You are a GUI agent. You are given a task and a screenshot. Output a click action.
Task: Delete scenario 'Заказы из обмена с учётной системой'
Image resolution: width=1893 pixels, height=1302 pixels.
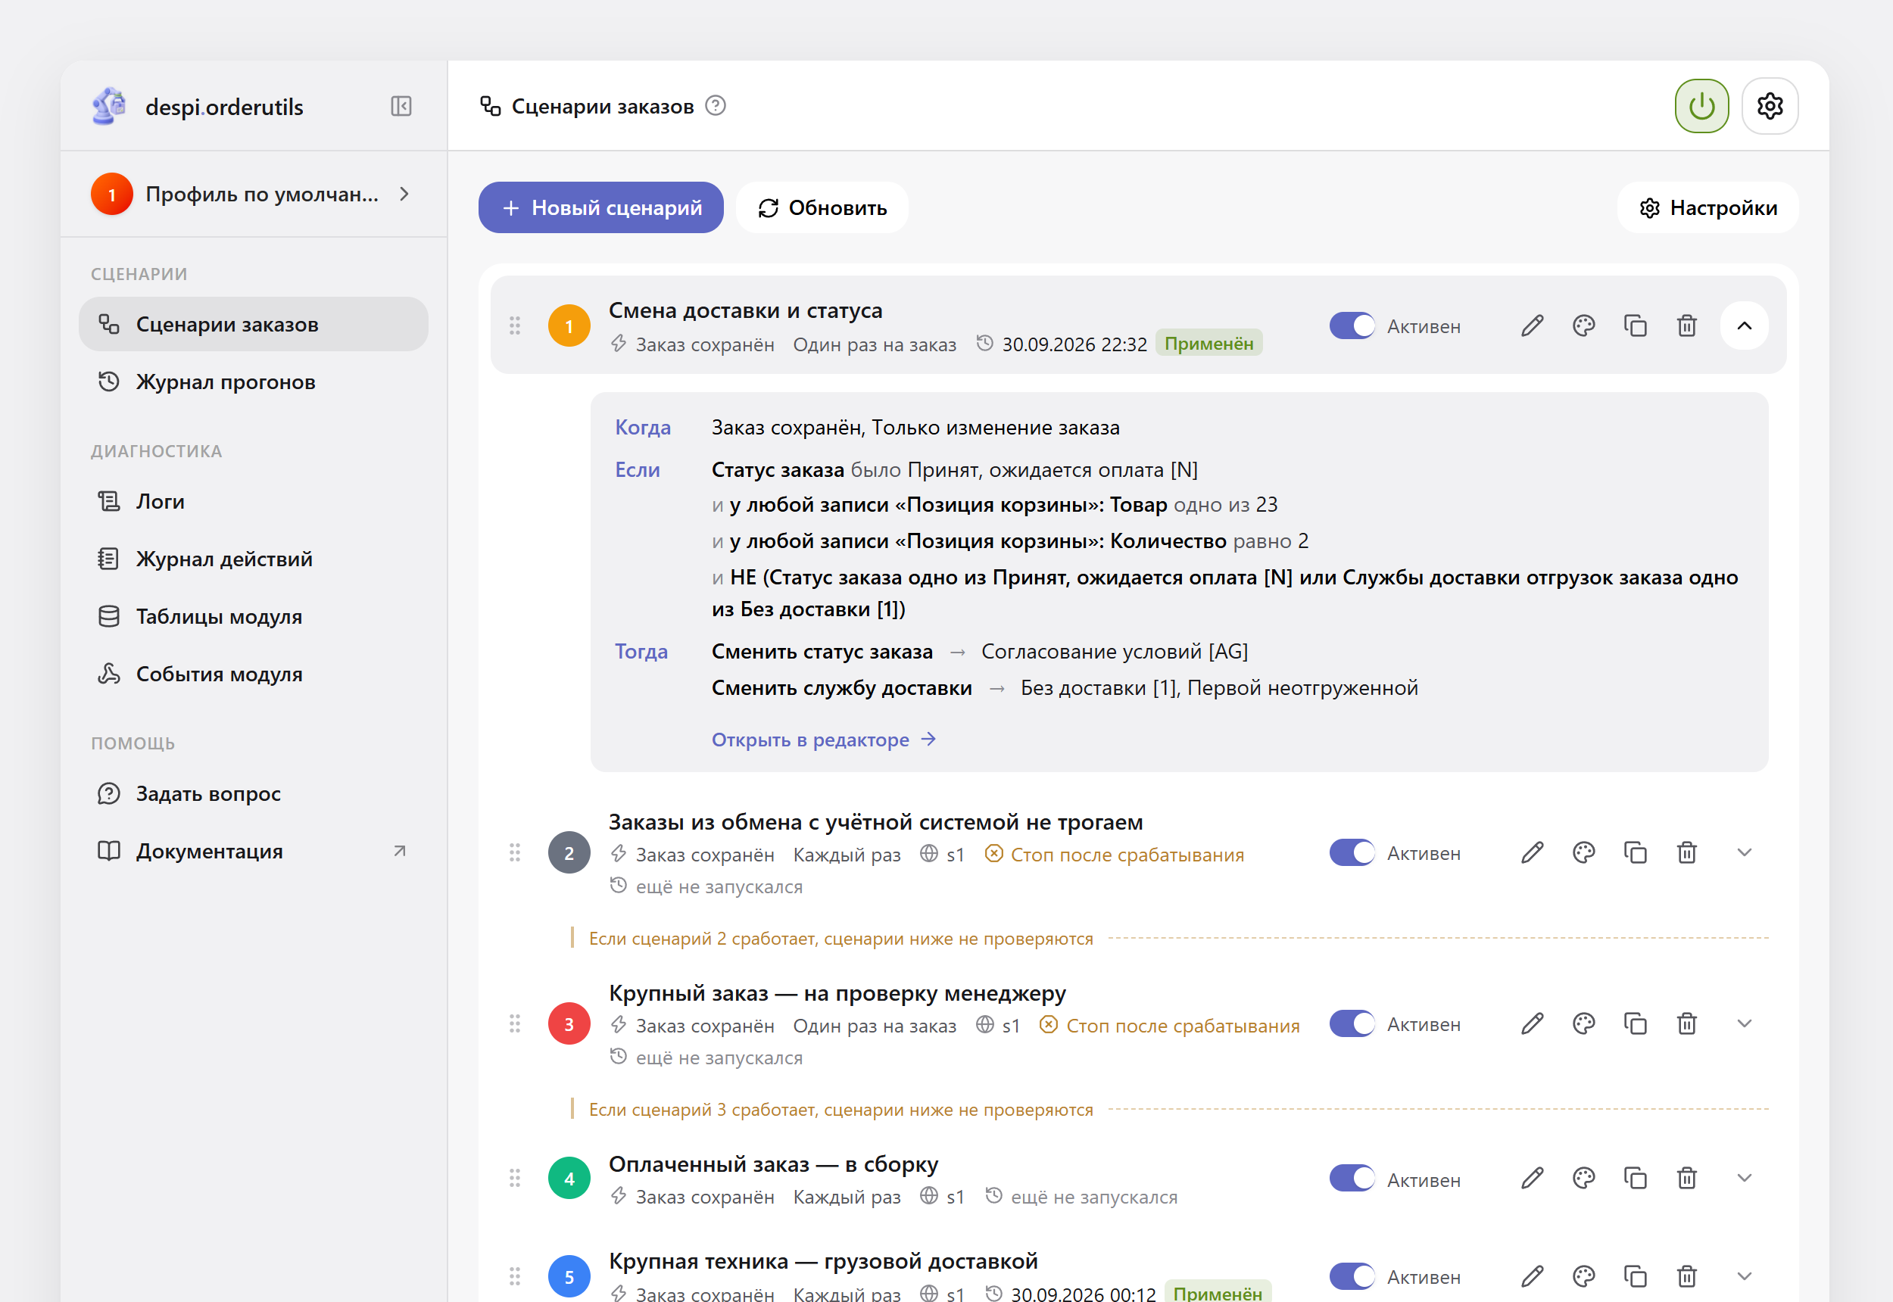point(1686,853)
